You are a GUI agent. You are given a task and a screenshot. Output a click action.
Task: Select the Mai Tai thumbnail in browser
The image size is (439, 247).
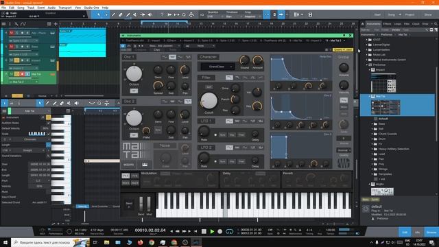pyautogui.click(x=385, y=107)
